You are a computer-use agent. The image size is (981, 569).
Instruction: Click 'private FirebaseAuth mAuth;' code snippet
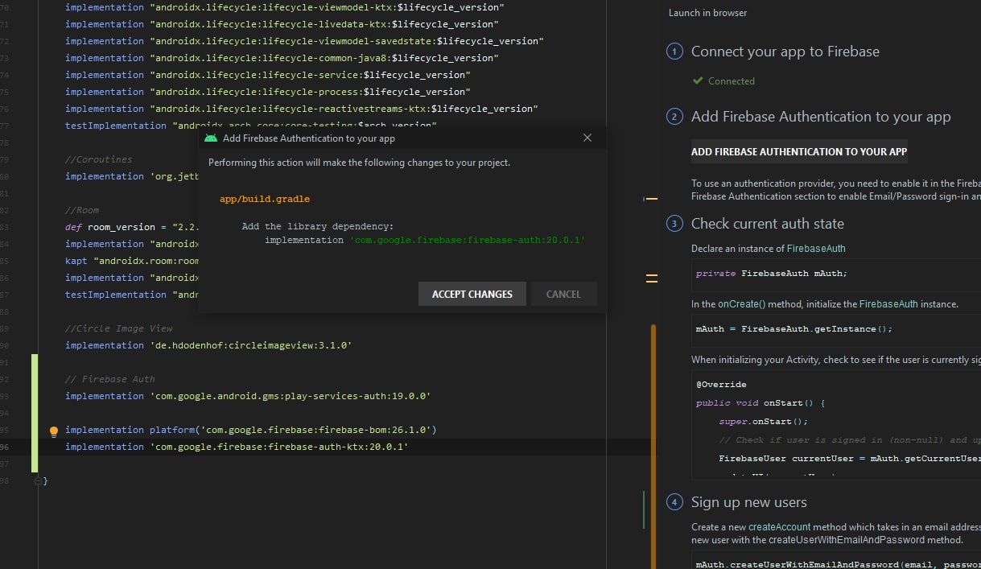point(772,274)
